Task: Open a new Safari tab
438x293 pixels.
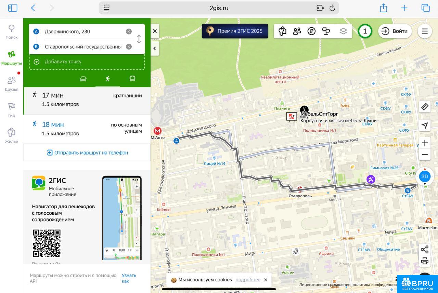Action: coord(404,8)
